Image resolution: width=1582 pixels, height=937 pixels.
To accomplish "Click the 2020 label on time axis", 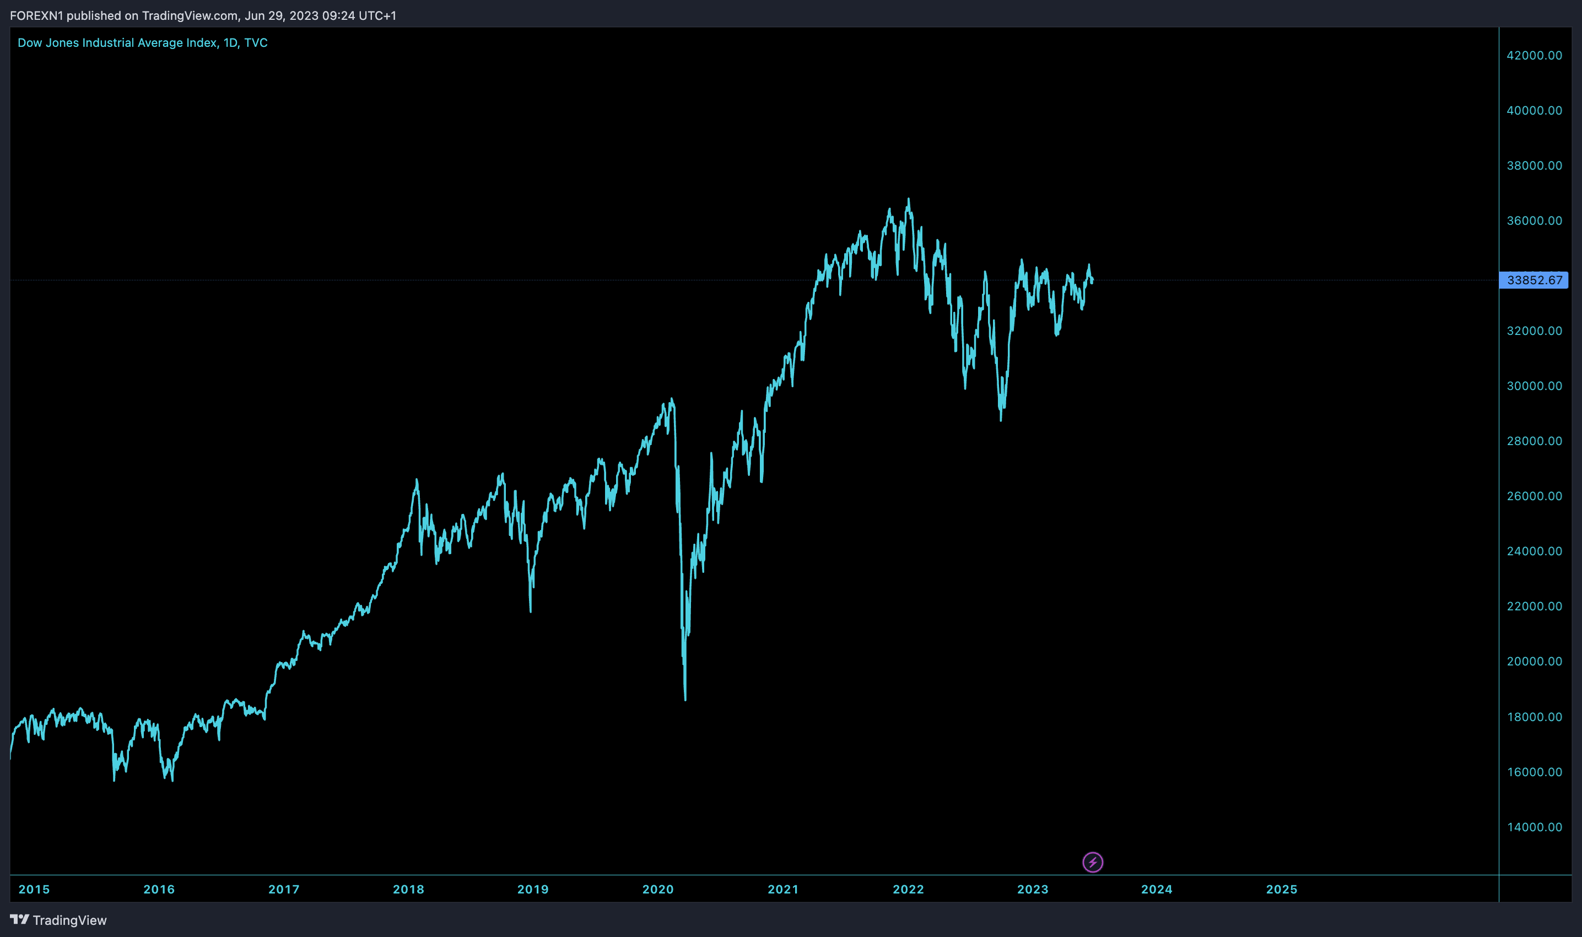I will pos(658,889).
